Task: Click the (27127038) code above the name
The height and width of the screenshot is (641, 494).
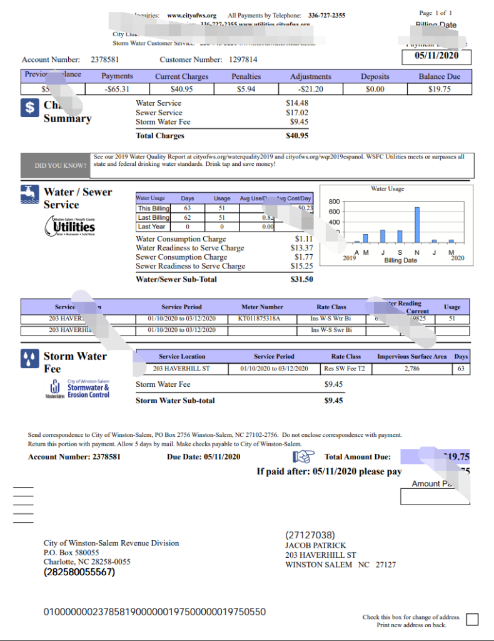Action: tap(310, 535)
